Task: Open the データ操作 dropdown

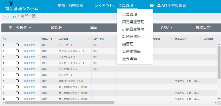Action: point(20,28)
